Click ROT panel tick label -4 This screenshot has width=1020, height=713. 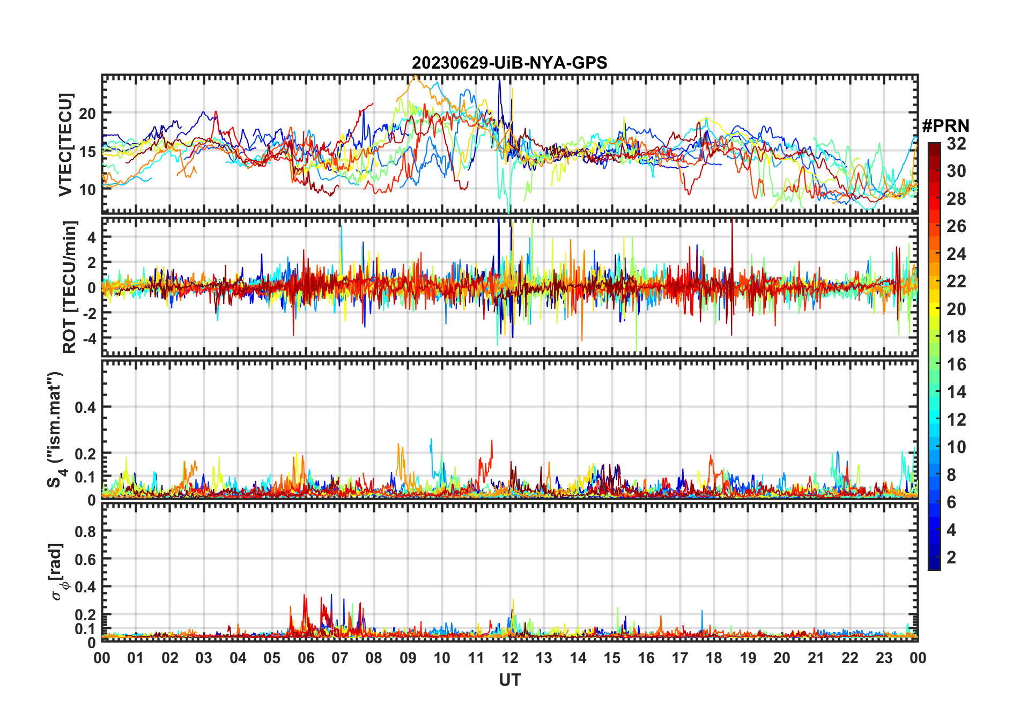88,339
